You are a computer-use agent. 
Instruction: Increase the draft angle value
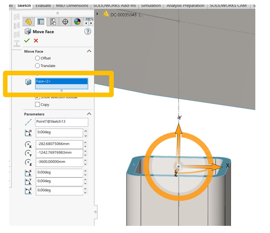click(86, 131)
